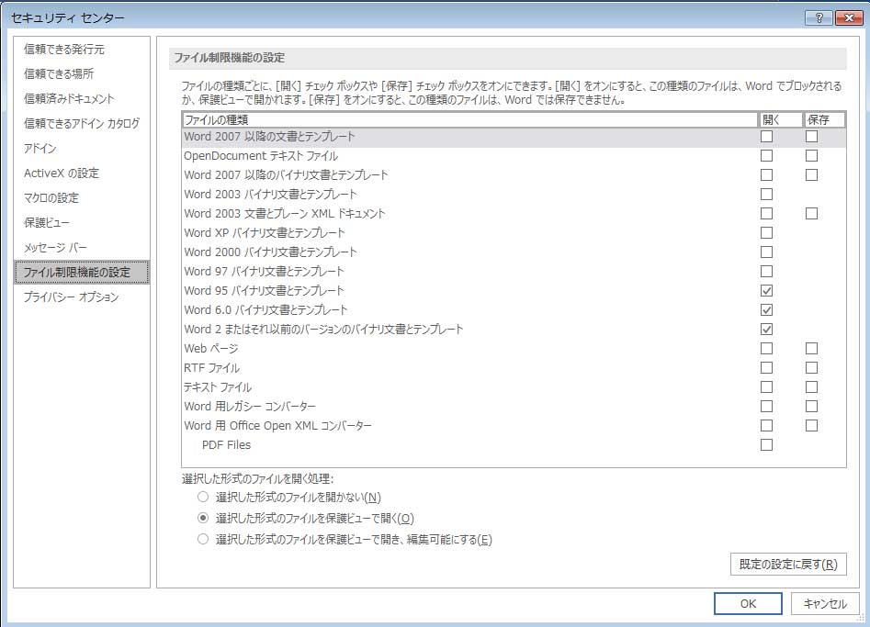Screen dimensions: 870x627
Task: Select the Word 2003 バイナリ文書とテンプレート row
Action: tap(271, 195)
